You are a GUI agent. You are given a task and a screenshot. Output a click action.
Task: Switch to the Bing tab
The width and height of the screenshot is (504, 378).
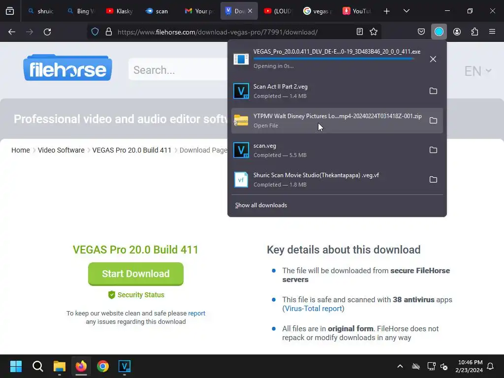[80, 11]
